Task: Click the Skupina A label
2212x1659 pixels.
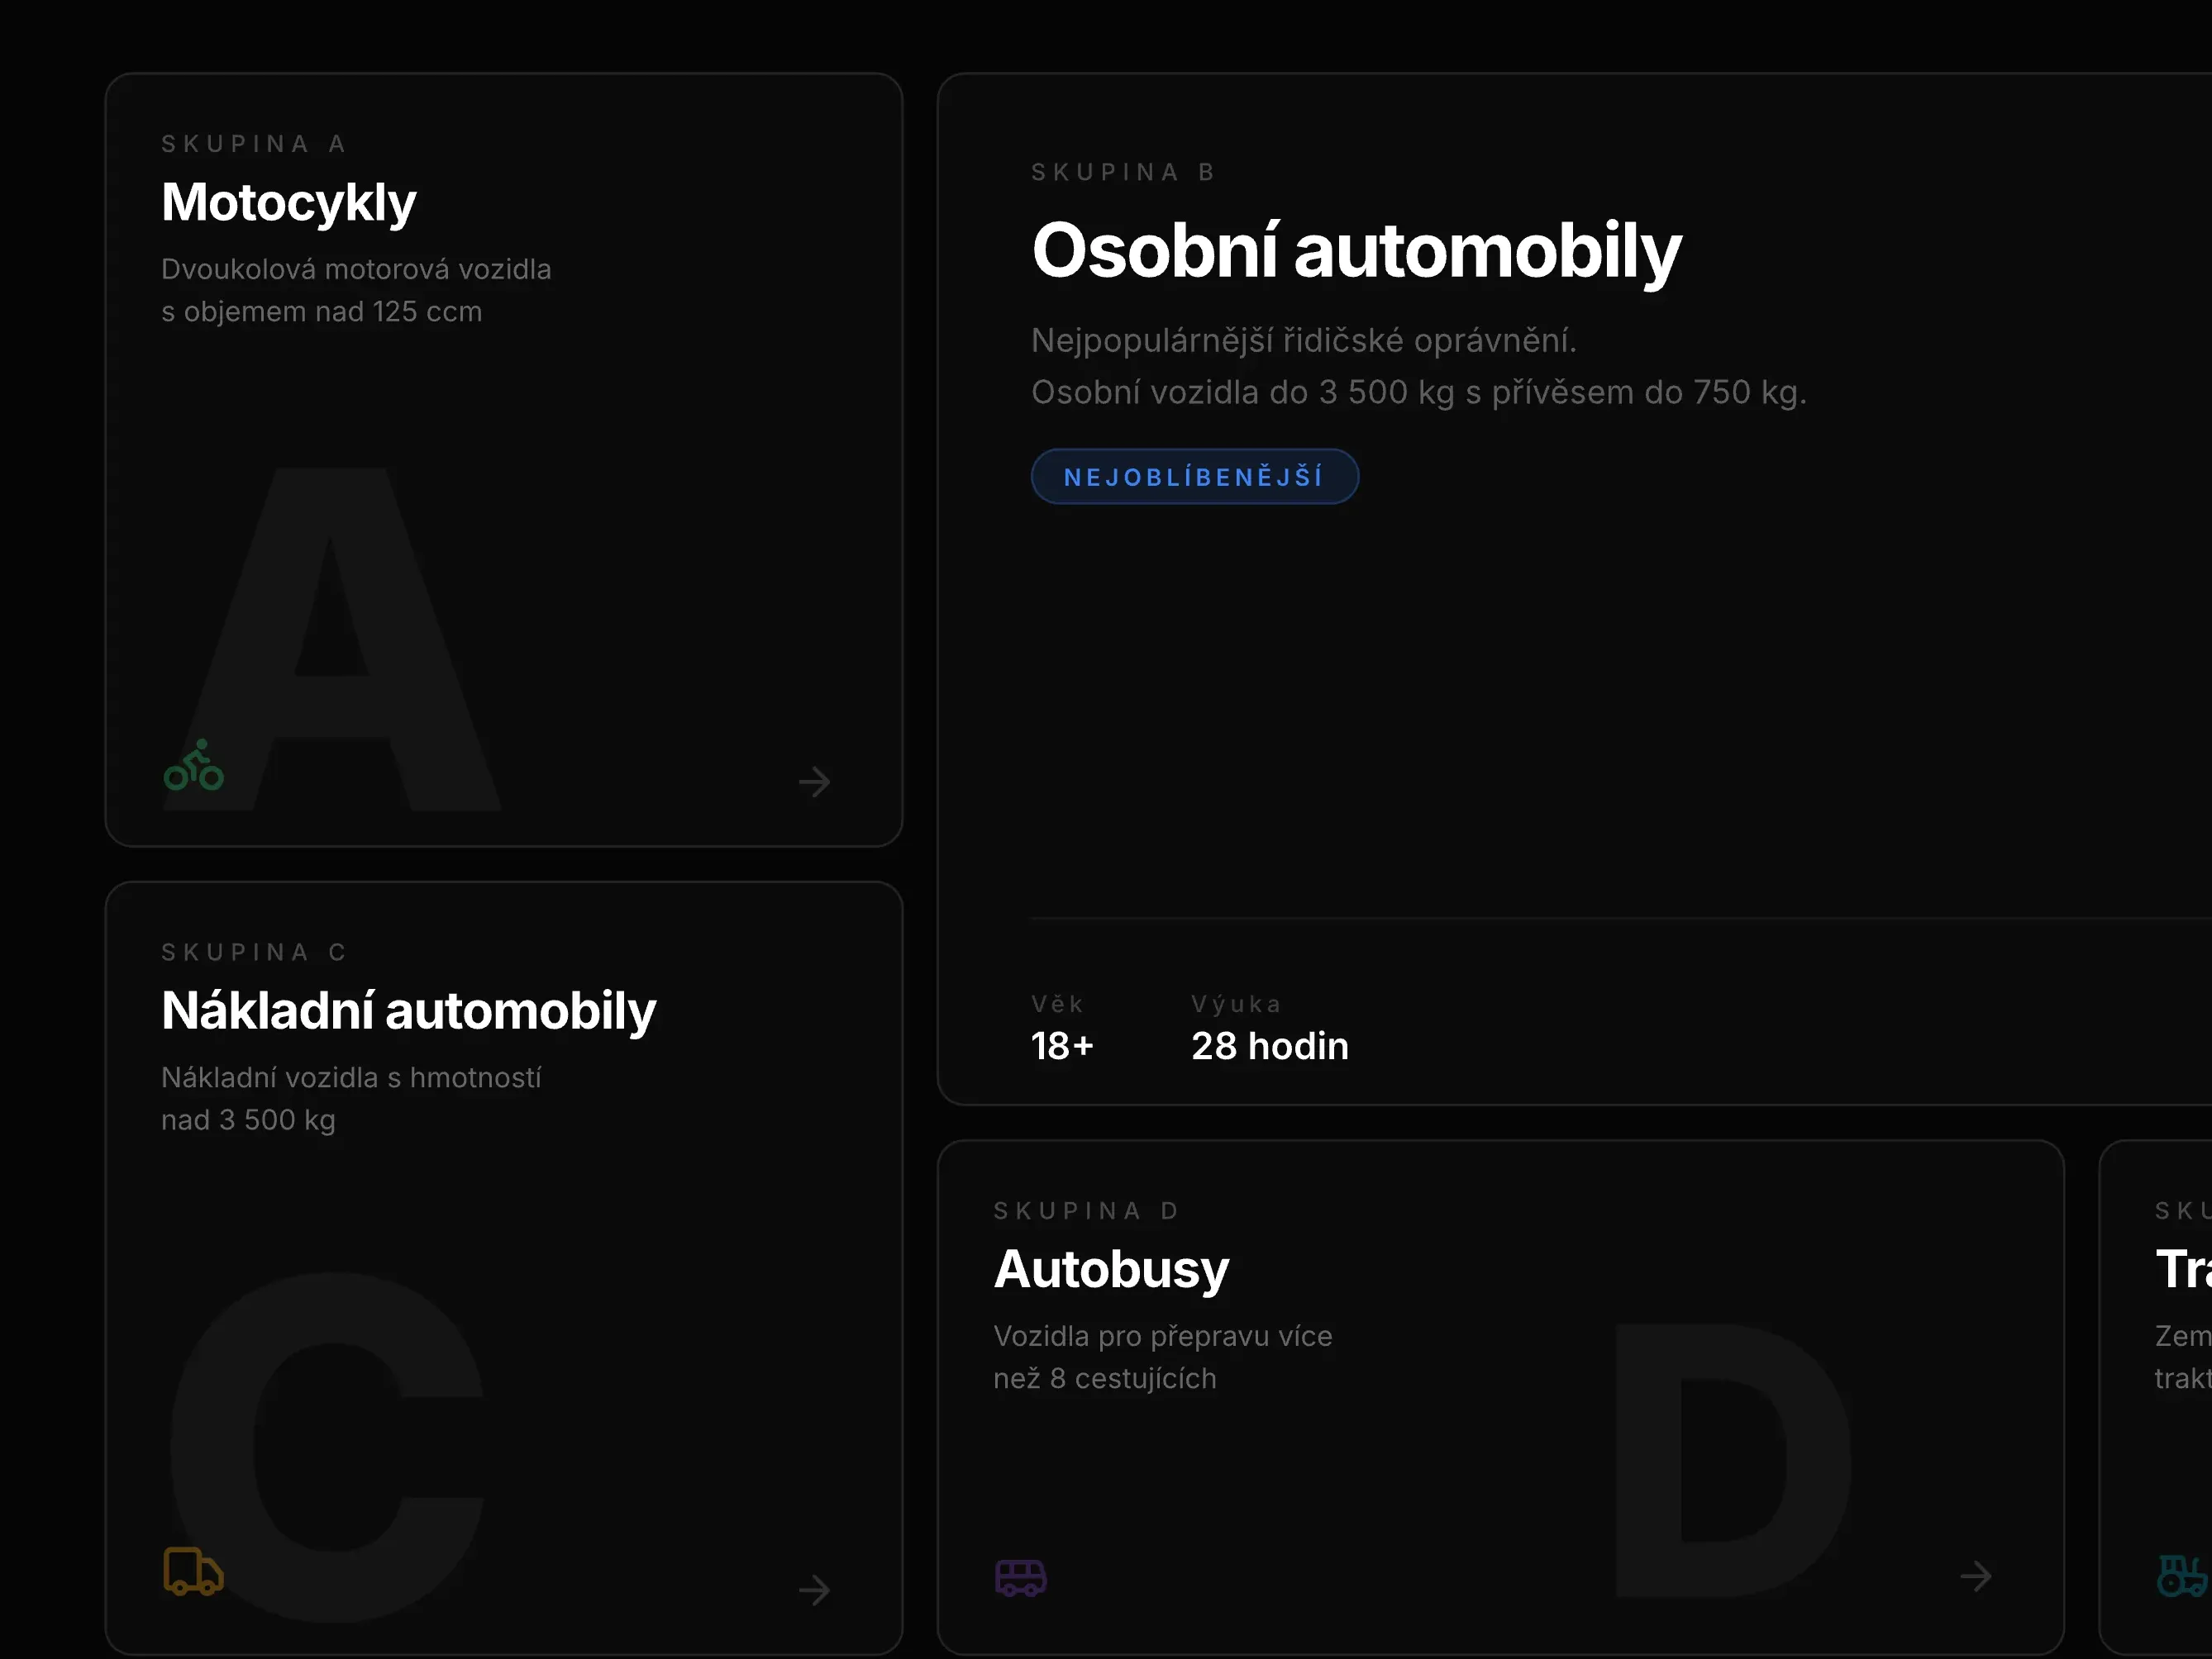Action: click(254, 144)
